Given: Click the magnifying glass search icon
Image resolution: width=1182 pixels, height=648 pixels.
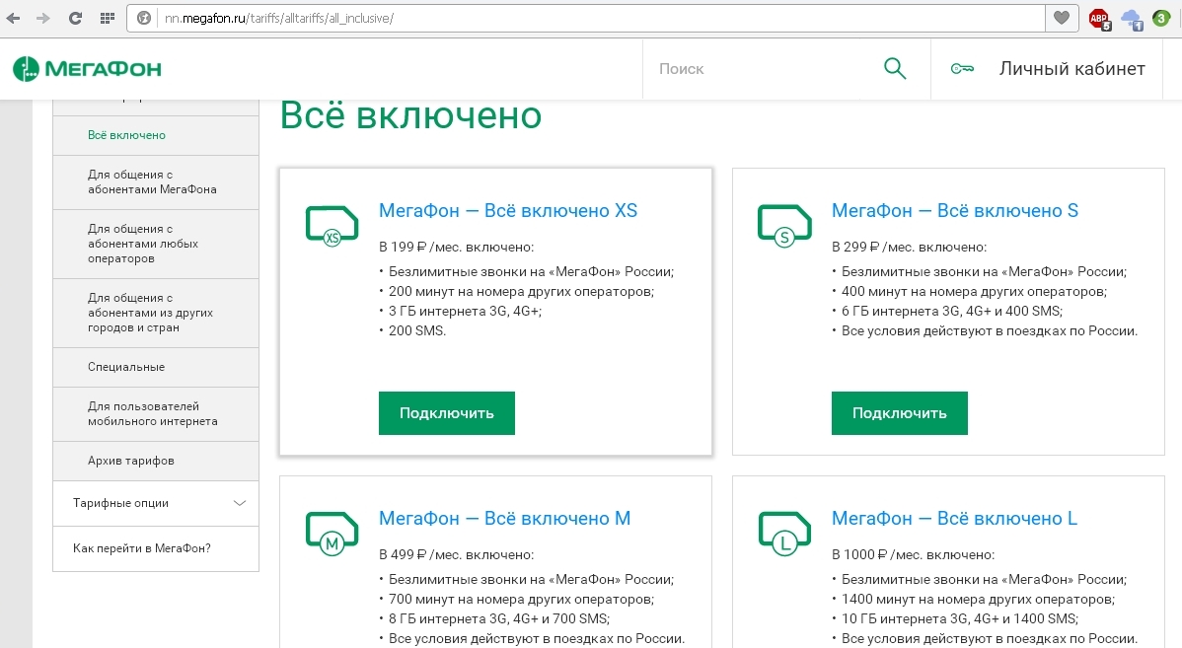Looking at the screenshot, I should click(894, 69).
